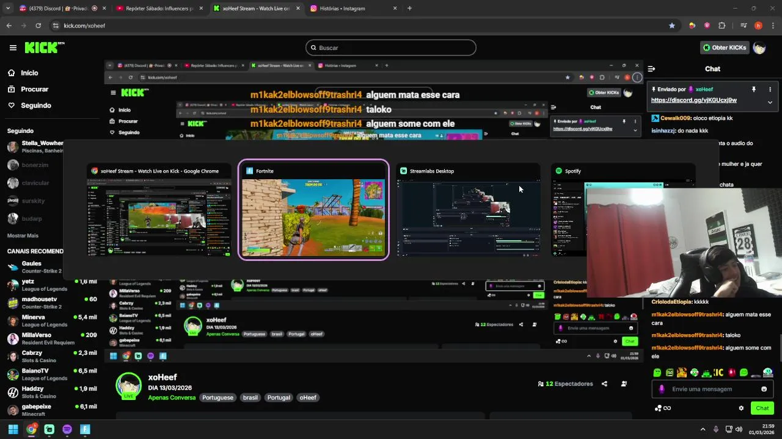Viewport: 782px width, 439px height.
Task: Click the oHeef stream tag
Action: pos(308,398)
